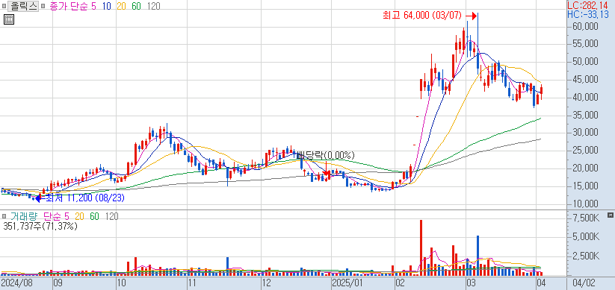Toggle the small square before 종가 단순

(x=43, y=6)
